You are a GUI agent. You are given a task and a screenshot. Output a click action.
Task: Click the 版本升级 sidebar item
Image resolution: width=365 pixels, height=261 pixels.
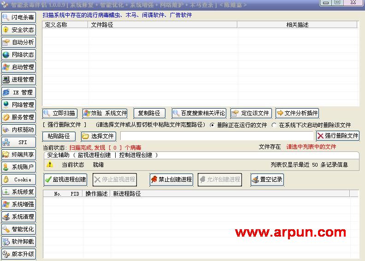point(18,254)
